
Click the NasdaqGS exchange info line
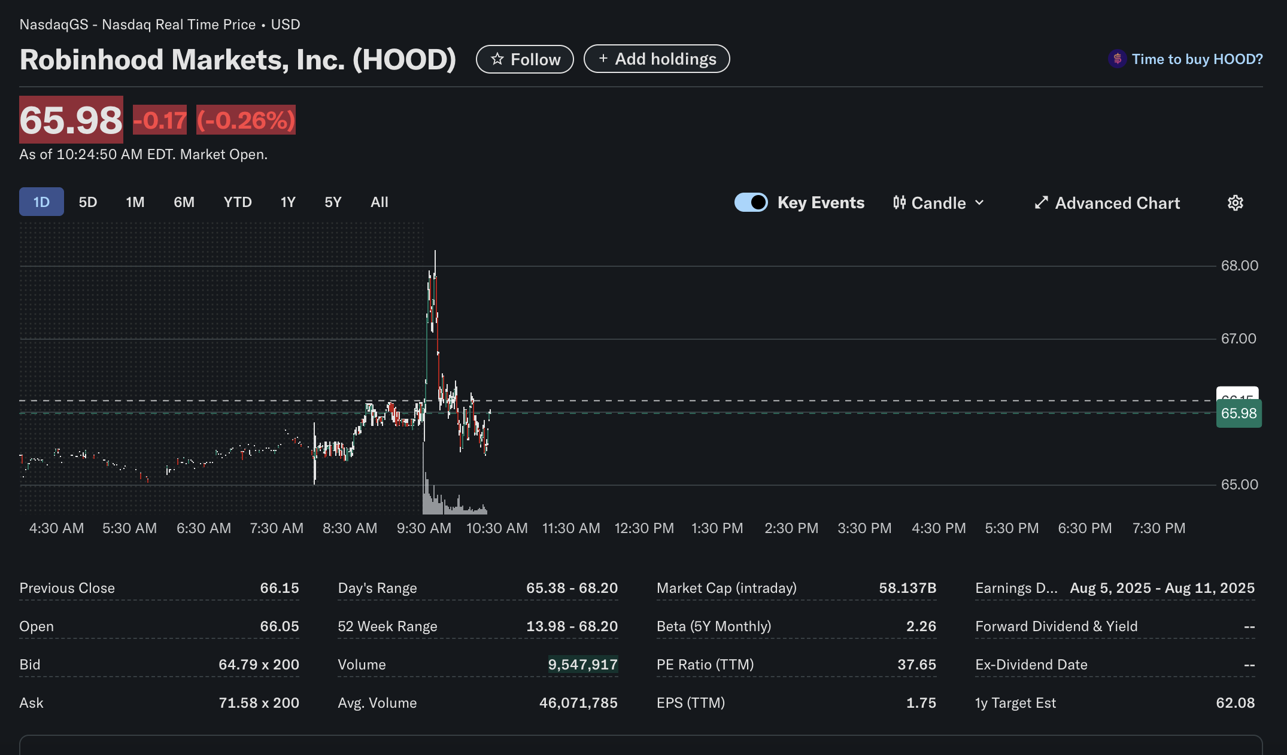coord(160,25)
